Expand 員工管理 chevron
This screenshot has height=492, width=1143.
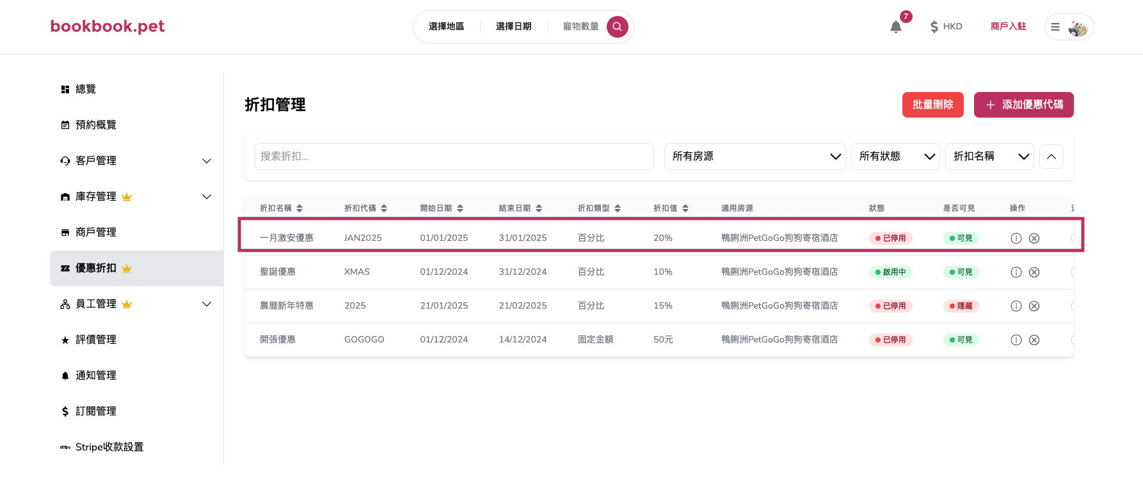(x=207, y=304)
